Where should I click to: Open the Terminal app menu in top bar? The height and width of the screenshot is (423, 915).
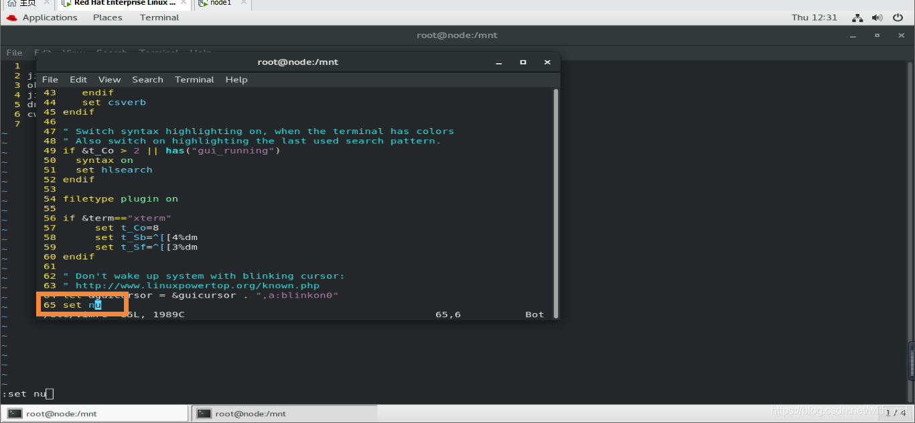pos(159,17)
